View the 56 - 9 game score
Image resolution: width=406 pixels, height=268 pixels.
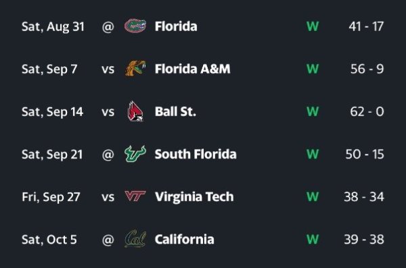367,69
